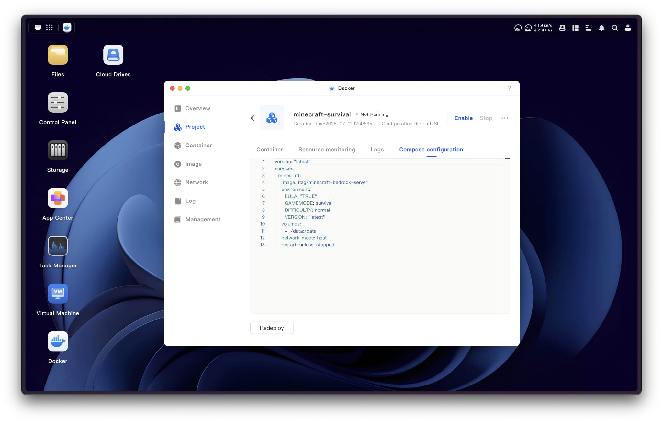Click the editor's vertical scrollbar track
663x423 pixels.
click(x=507, y=236)
